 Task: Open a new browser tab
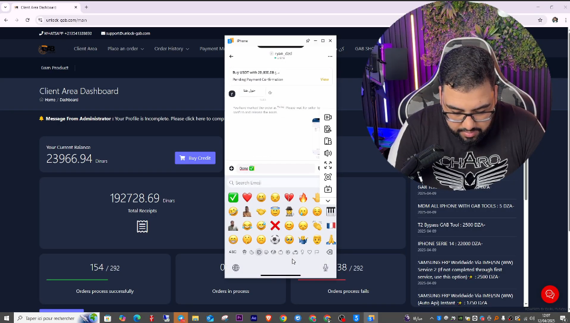pos(86,7)
